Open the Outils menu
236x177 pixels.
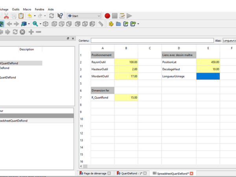[x=16, y=9]
